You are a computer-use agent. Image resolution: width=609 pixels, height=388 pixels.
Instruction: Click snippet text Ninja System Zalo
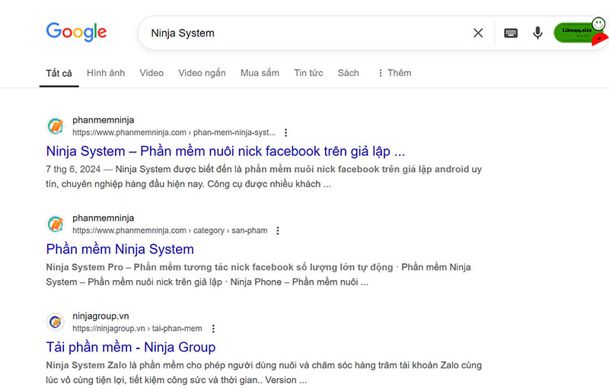86,365
